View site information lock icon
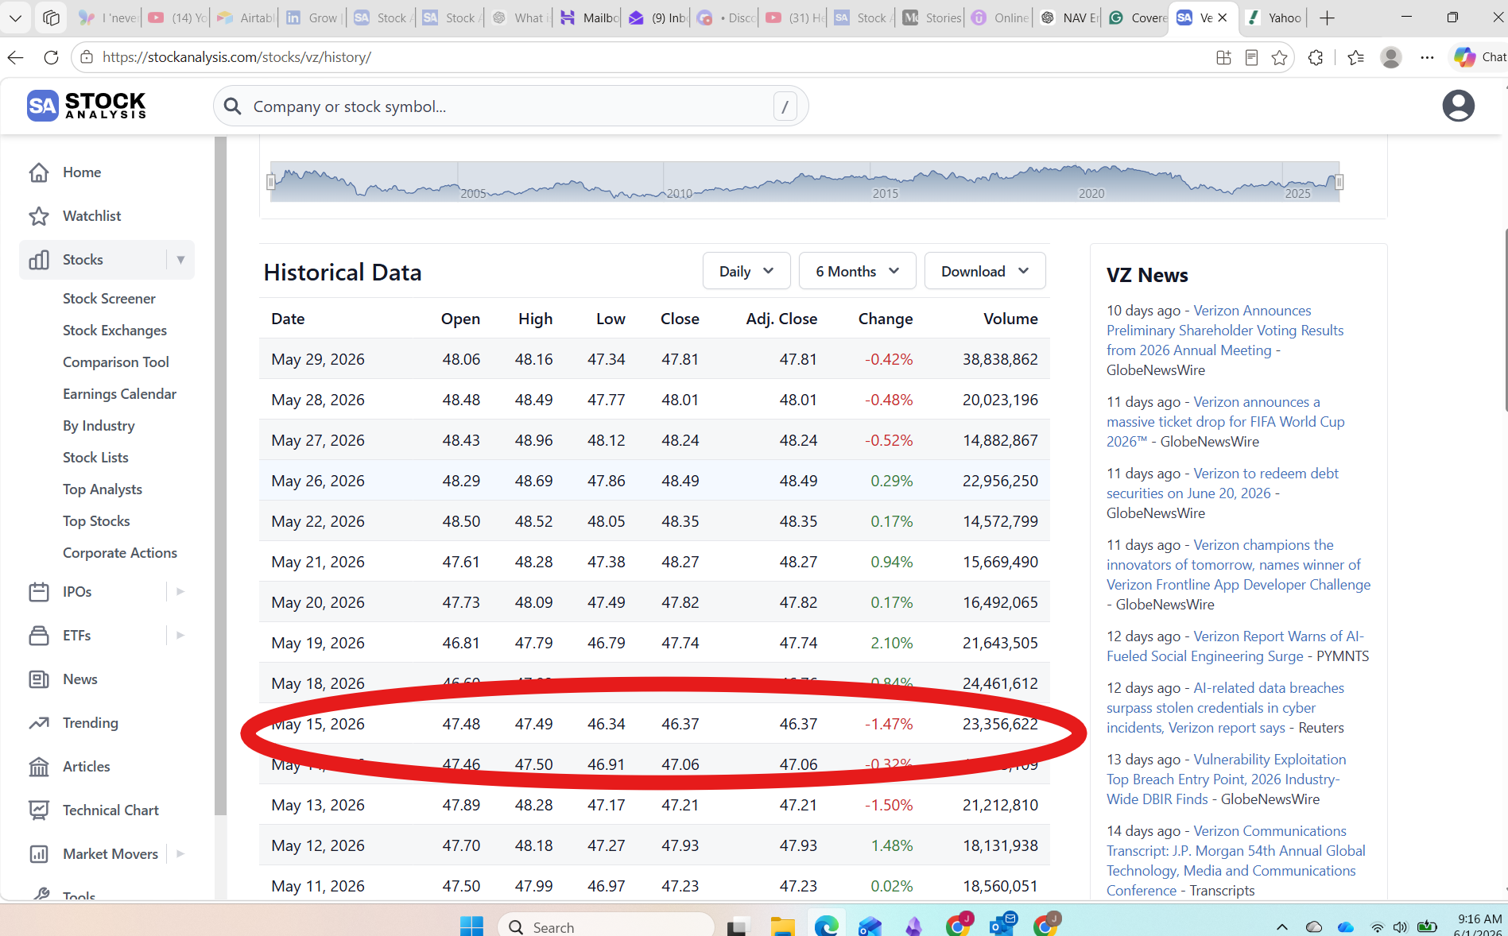This screenshot has width=1508, height=936. pos(87,57)
